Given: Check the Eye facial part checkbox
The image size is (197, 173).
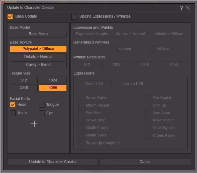Looking at the screenshot, I should [42, 113].
